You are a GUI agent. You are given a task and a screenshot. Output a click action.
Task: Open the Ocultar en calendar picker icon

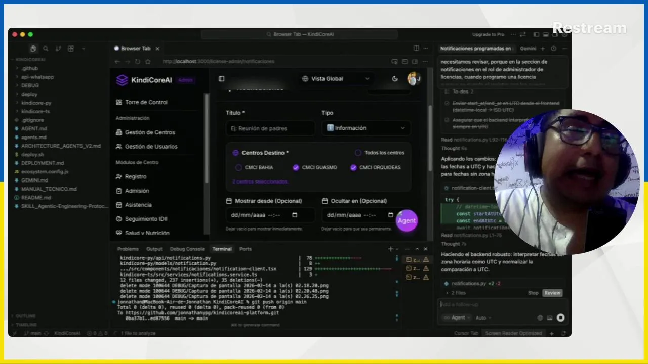pyautogui.click(x=390, y=215)
